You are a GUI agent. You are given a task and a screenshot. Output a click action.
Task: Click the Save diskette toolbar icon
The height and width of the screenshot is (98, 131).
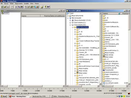pos(8,7)
